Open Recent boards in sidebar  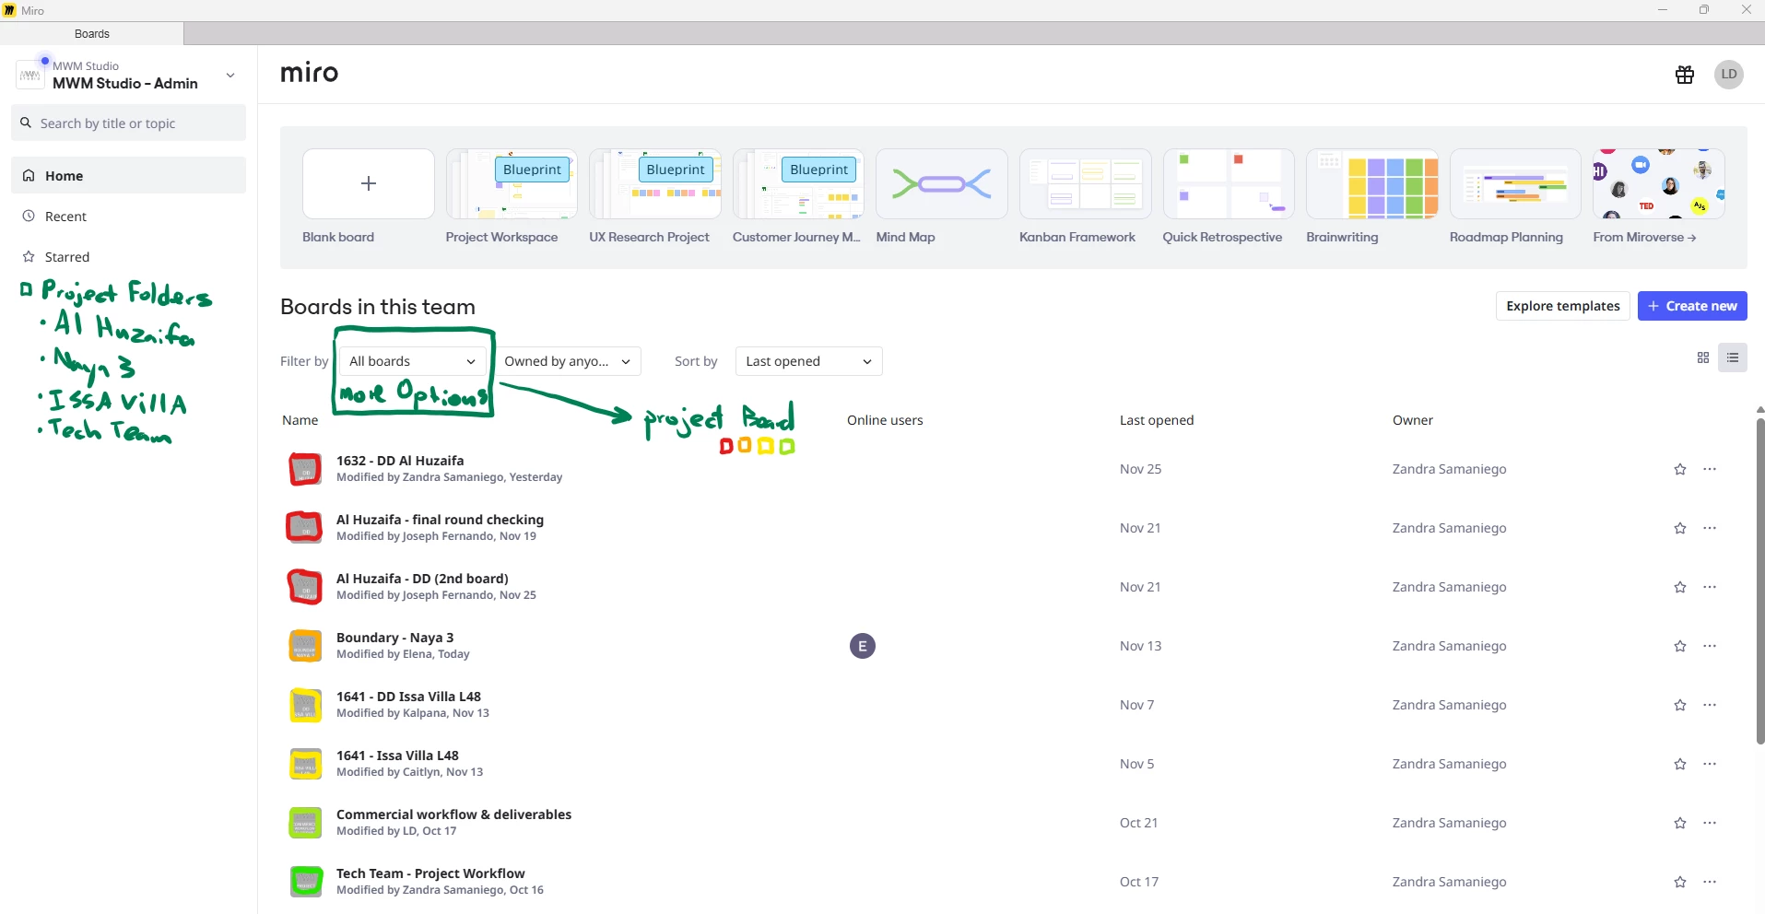(x=128, y=216)
